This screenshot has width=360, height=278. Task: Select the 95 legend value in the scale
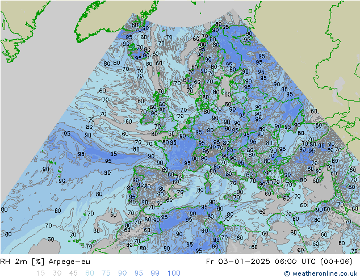click(x=139, y=273)
